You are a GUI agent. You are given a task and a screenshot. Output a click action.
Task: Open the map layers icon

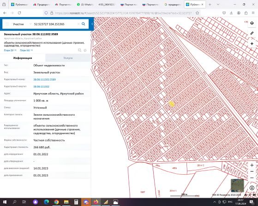pyautogui.click(x=252, y=23)
